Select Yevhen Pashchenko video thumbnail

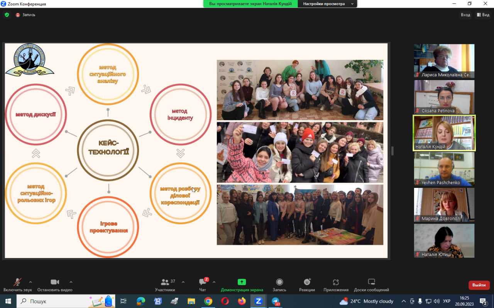(x=444, y=169)
